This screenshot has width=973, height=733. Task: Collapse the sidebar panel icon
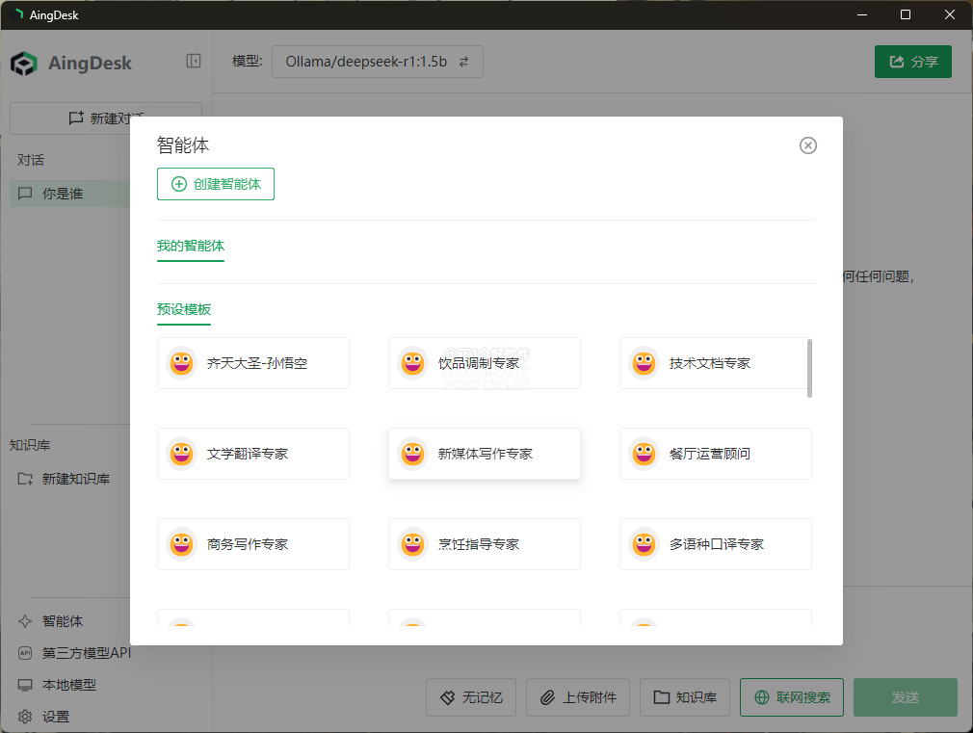coord(194,62)
